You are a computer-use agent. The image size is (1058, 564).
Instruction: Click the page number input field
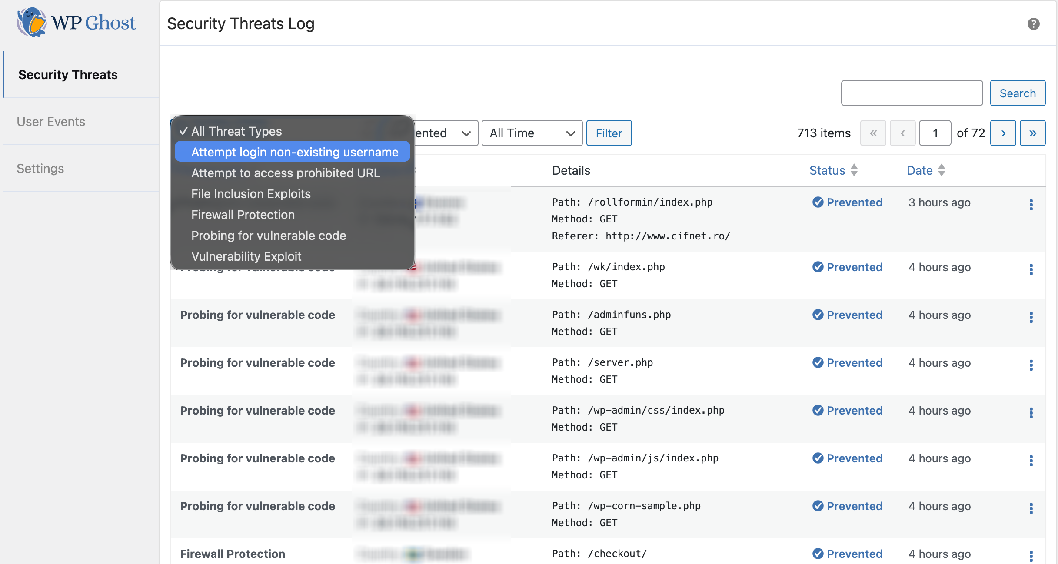coord(935,133)
